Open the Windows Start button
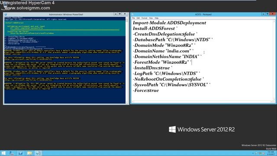Image resolution: width=277 pixels, height=156 pixels. 3,153
